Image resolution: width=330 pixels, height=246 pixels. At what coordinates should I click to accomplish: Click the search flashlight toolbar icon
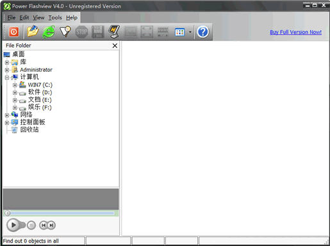point(65,31)
